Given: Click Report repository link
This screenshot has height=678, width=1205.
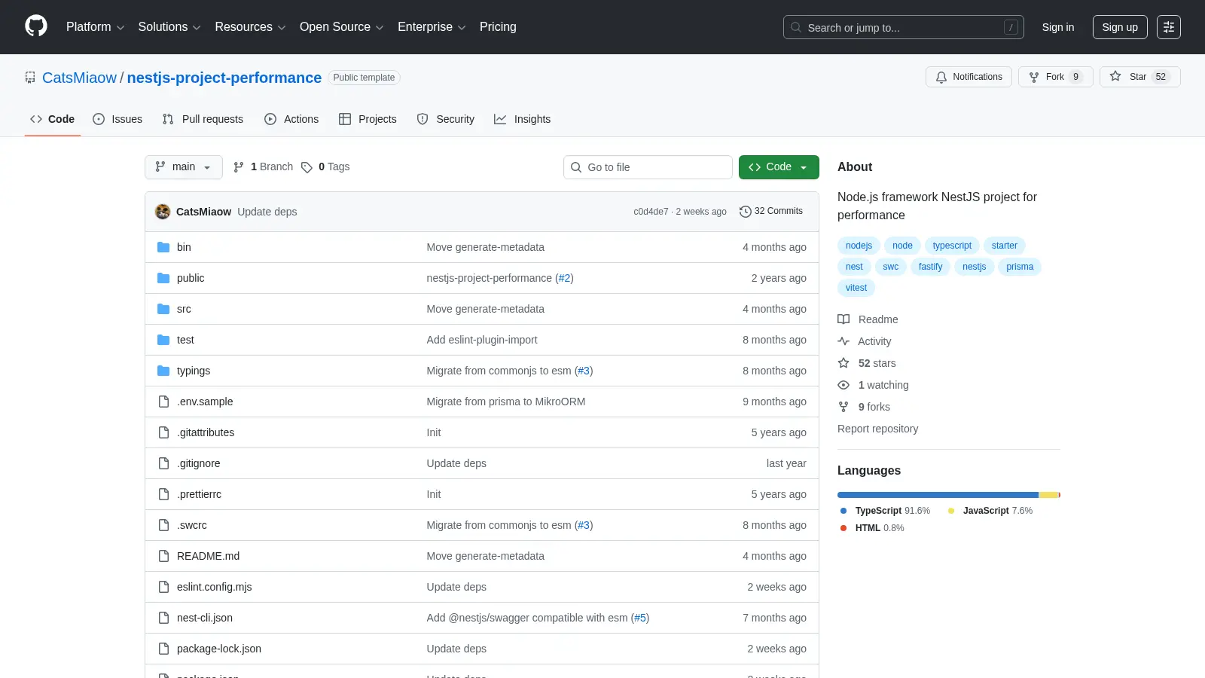Looking at the screenshot, I should click(877, 429).
